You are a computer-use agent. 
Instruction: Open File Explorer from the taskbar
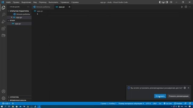click(x=13, y=107)
